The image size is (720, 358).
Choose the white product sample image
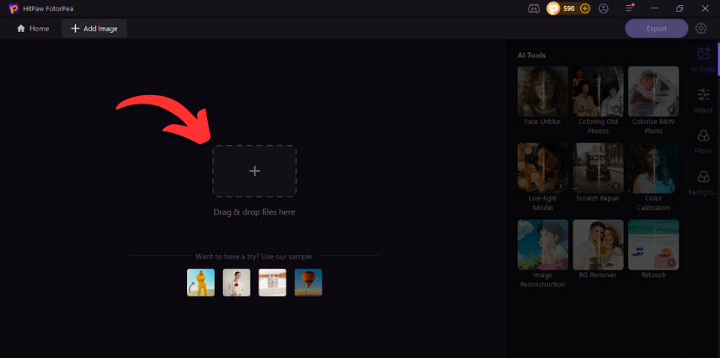tap(272, 283)
